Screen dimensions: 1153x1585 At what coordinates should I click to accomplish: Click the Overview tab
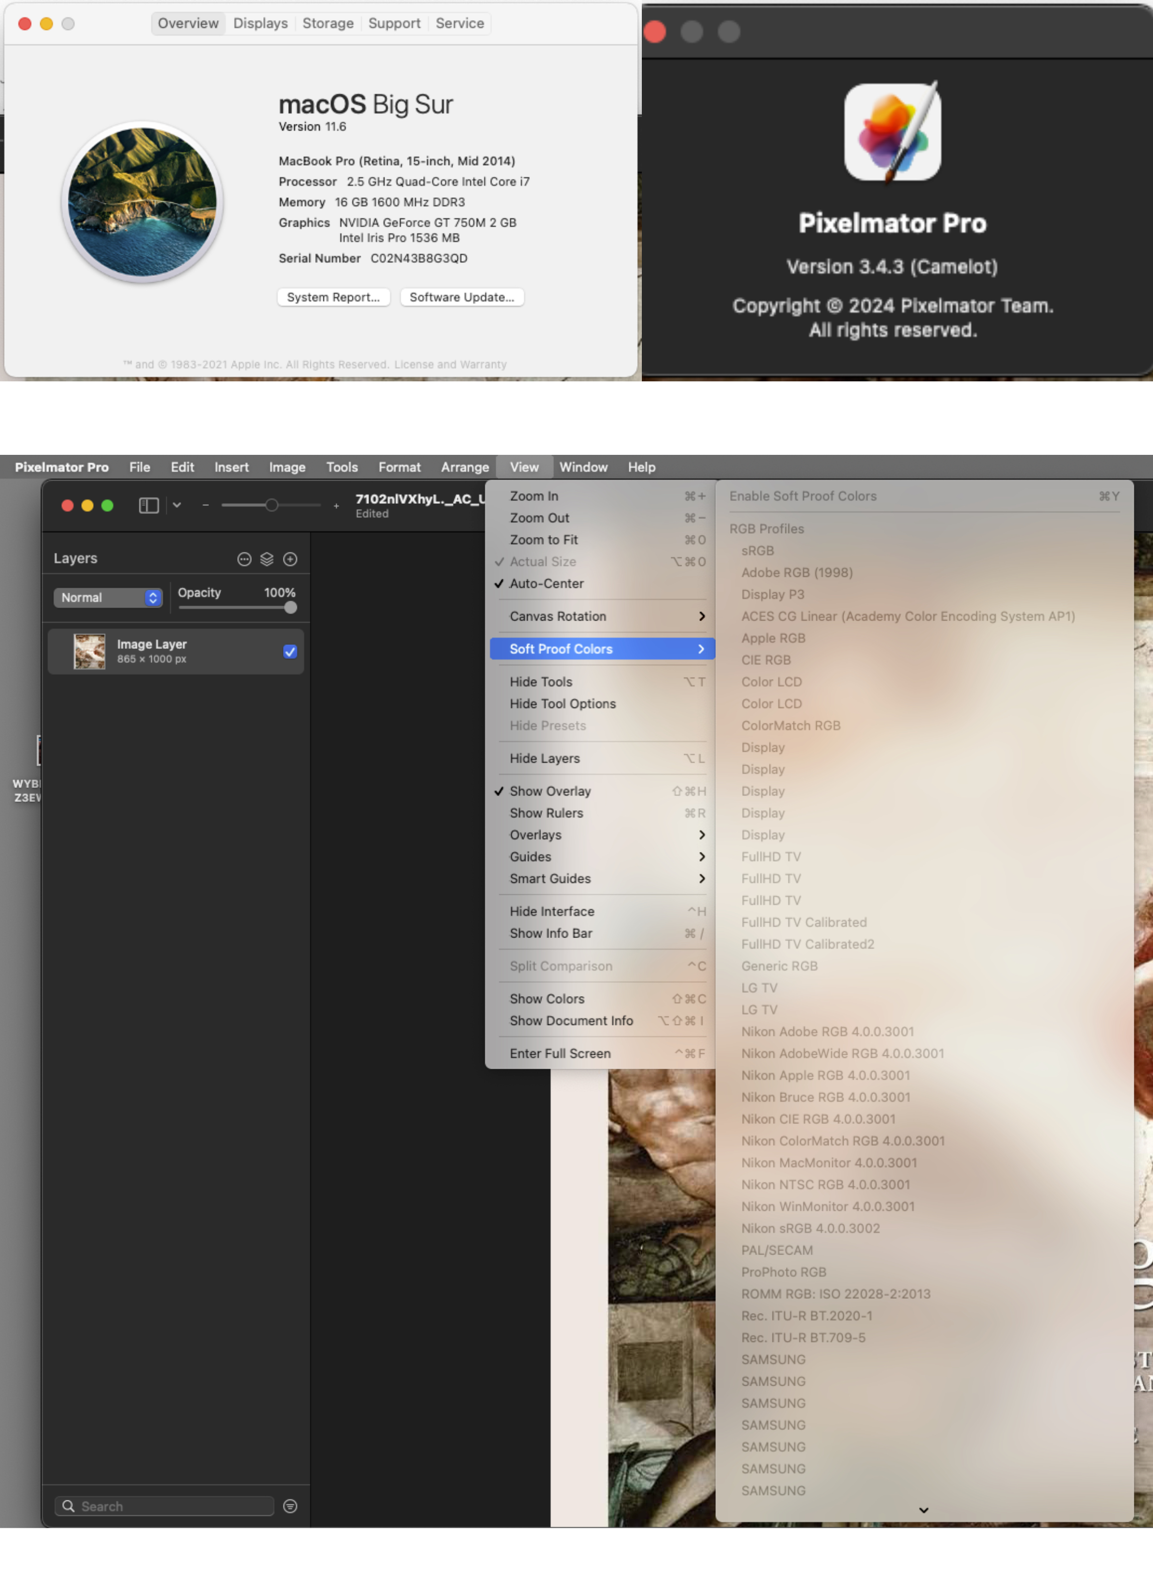pos(188,23)
